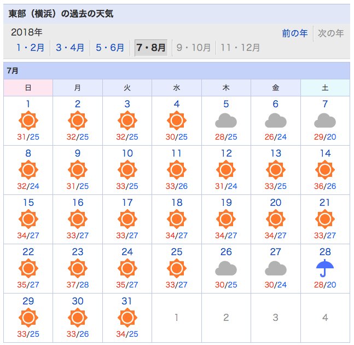Click the 日 Sunday column header
Image resolution: width=354 pixels, height=345 pixels.
click(28, 88)
